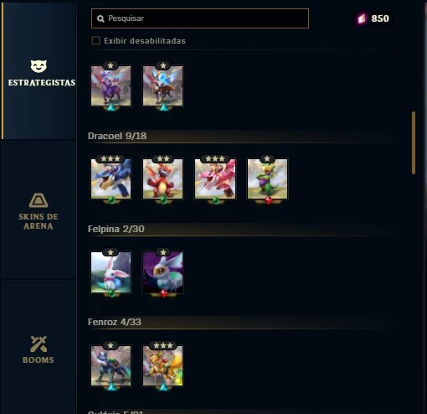The width and height of the screenshot is (427, 414).
Task: Select the one-star green Dracoel tactician
Action: pos(267,179)
